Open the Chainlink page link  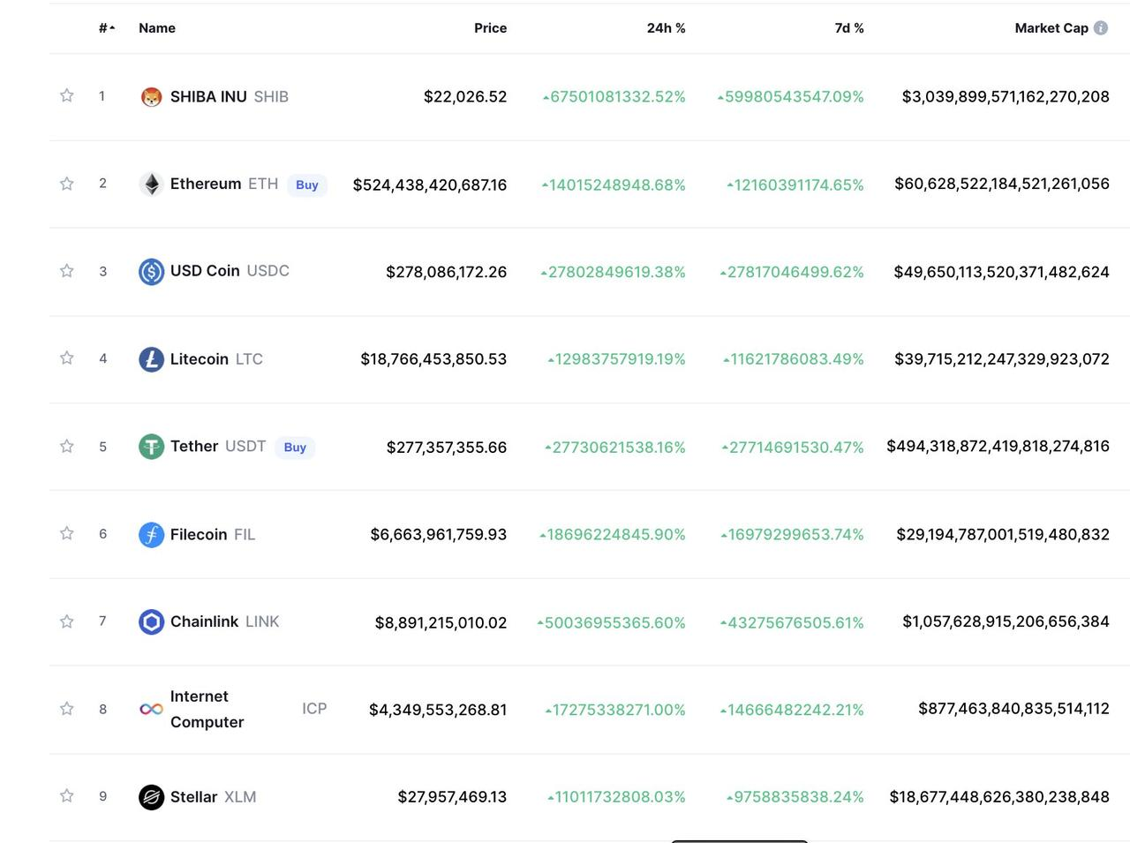(204, 621)
